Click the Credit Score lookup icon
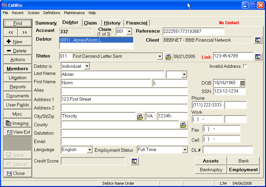The width and height of the screenshot is (266, 187). coord(134,161)
